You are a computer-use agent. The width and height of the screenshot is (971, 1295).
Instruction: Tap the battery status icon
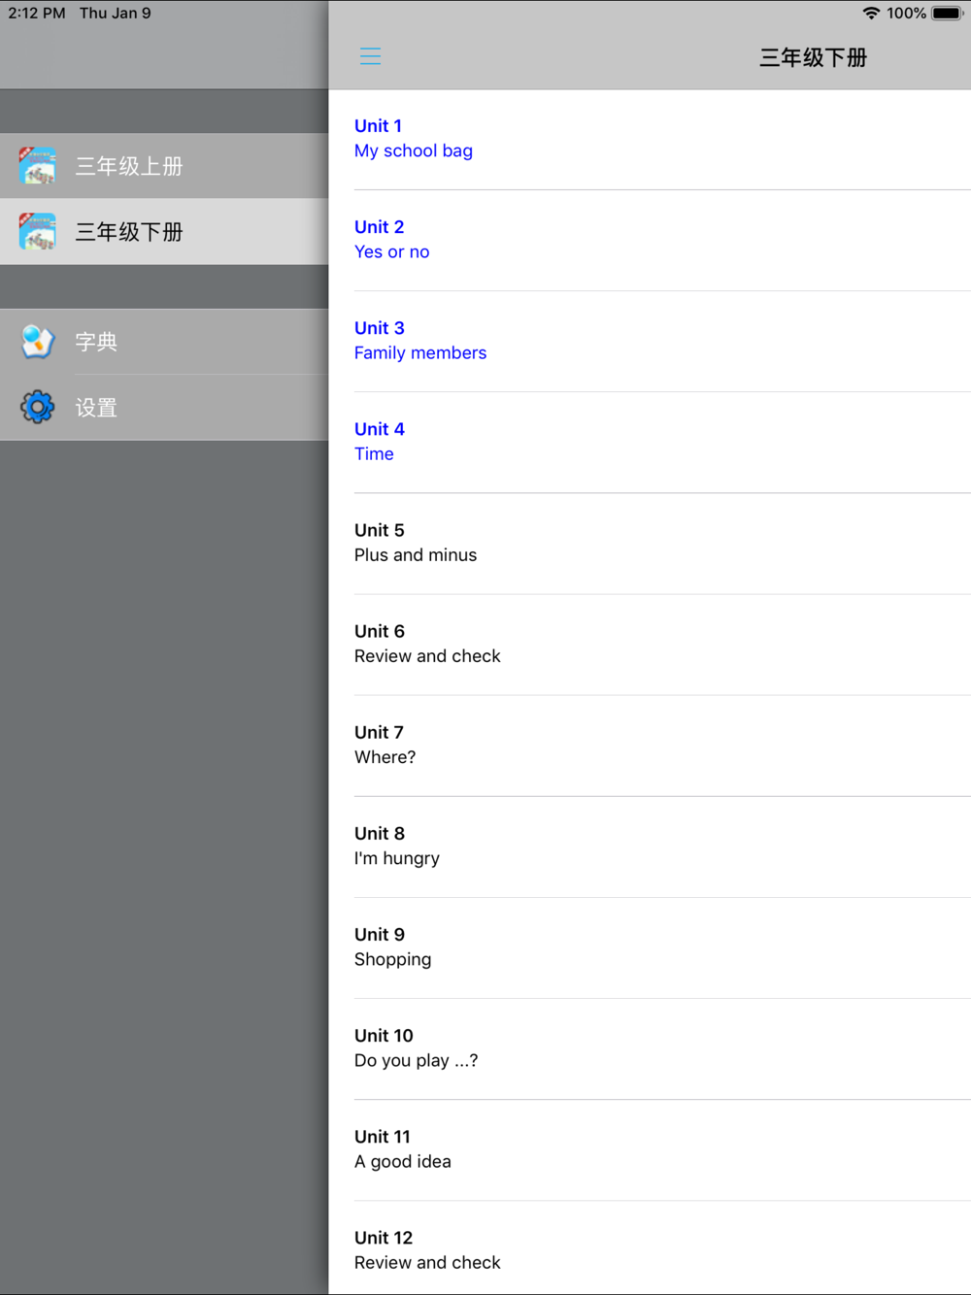947,13
